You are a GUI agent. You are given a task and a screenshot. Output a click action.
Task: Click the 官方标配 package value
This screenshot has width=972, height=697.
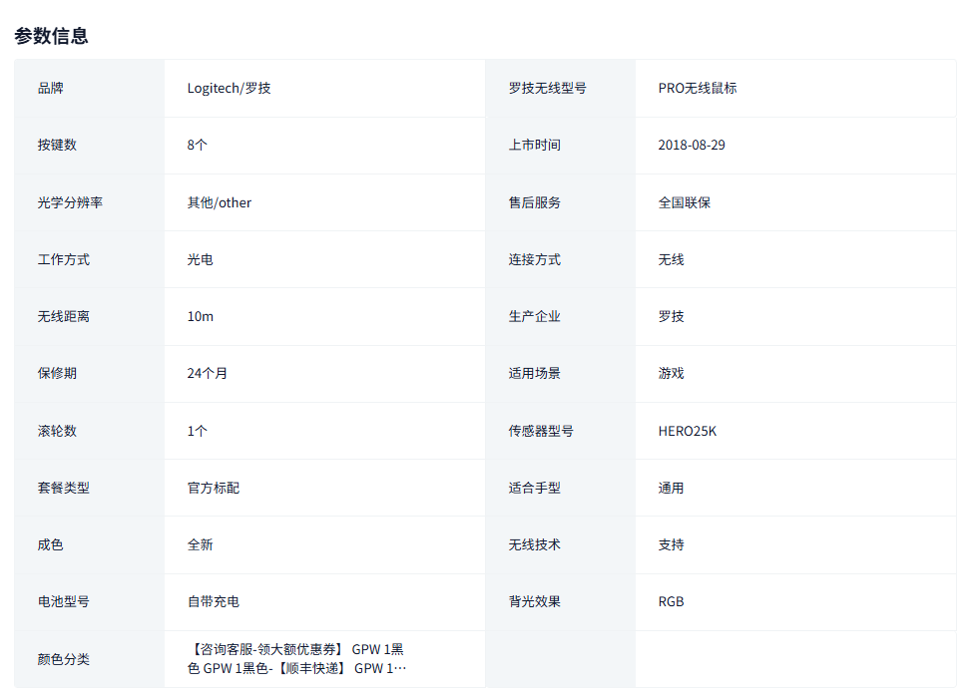click(214, 488)
